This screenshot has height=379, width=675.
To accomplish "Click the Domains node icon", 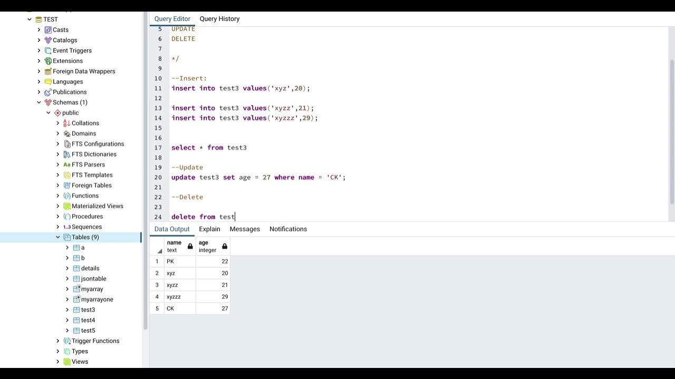I will tap(67, 134).
